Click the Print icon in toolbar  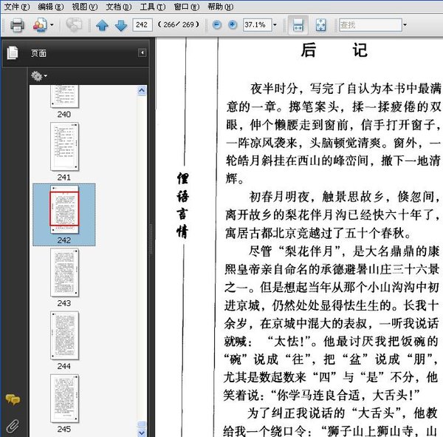[x=17, y=25]
